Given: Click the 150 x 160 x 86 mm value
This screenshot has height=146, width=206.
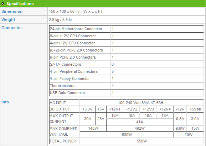Looking at the screenshot, I should click(76, 11).
